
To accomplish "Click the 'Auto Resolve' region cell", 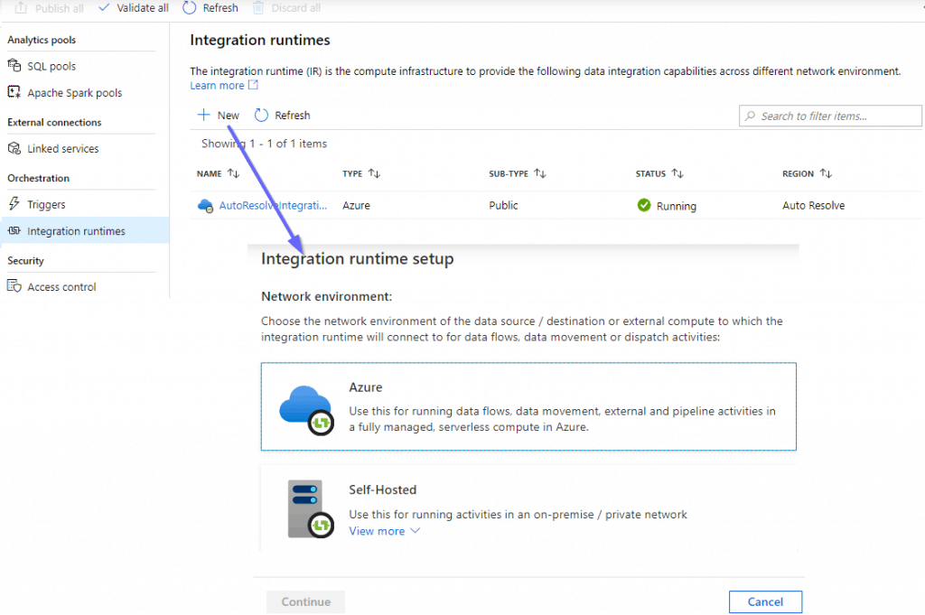I will 813,205.
